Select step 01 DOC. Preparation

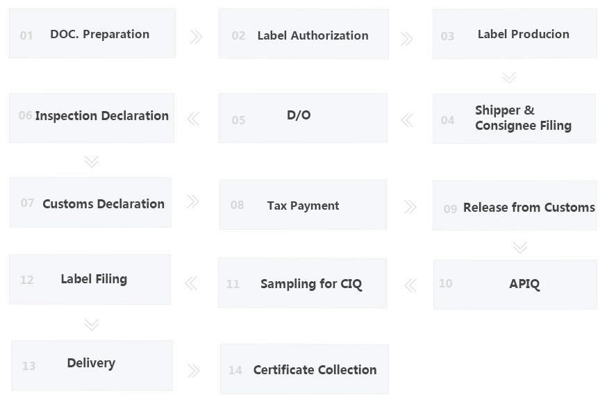[92, 34]
